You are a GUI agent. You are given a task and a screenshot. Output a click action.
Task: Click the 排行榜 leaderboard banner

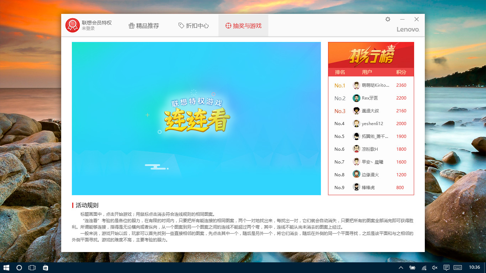click(x=371, y=55)
